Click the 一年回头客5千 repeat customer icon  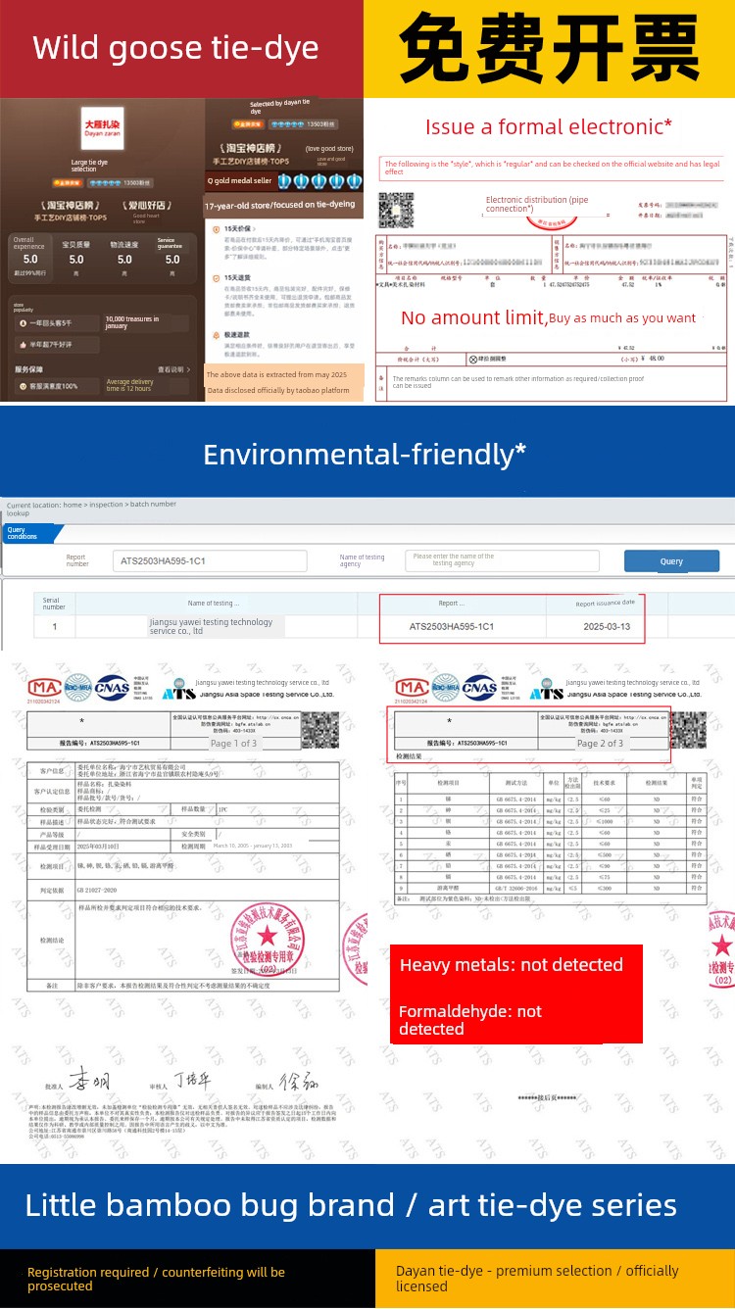(x=24, y=322)
